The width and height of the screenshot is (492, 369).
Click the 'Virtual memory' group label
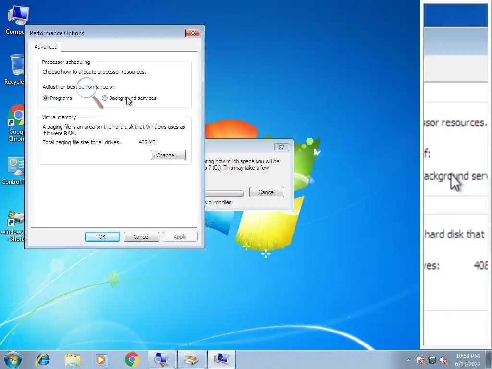[59, 117]
